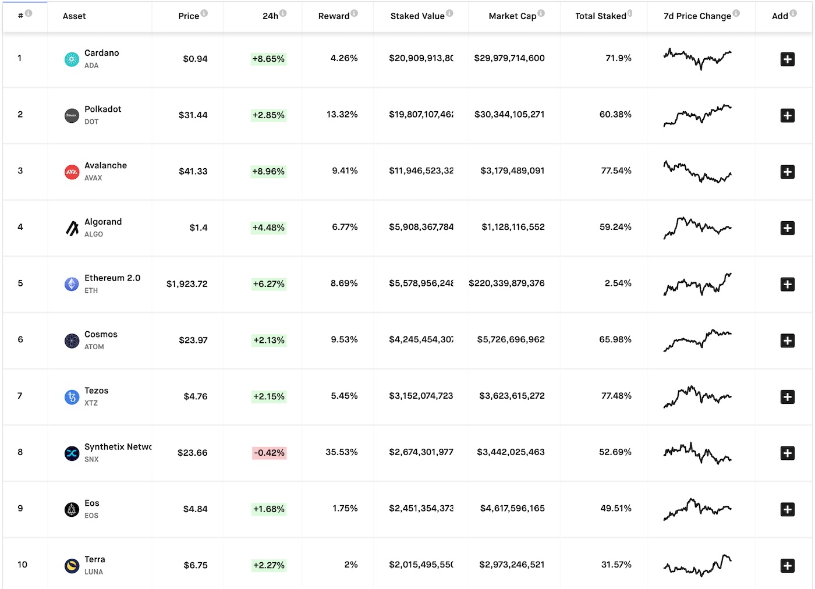Image resolution: width=815 pixels, height=589 pixels.
Task: Sort by Asset column header
Action: click(x=74, y=16)
